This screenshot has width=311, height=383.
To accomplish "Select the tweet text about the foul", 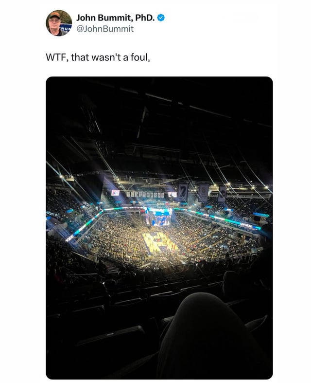I will coord(98,57).
